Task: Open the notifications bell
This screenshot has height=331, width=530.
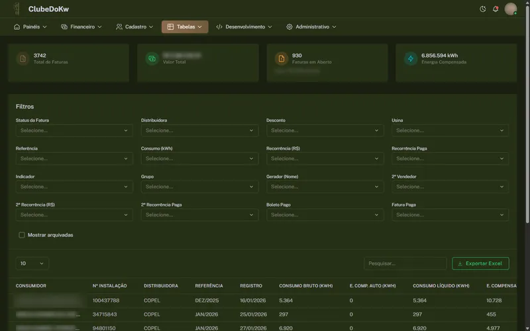Action: click(496, 9)
